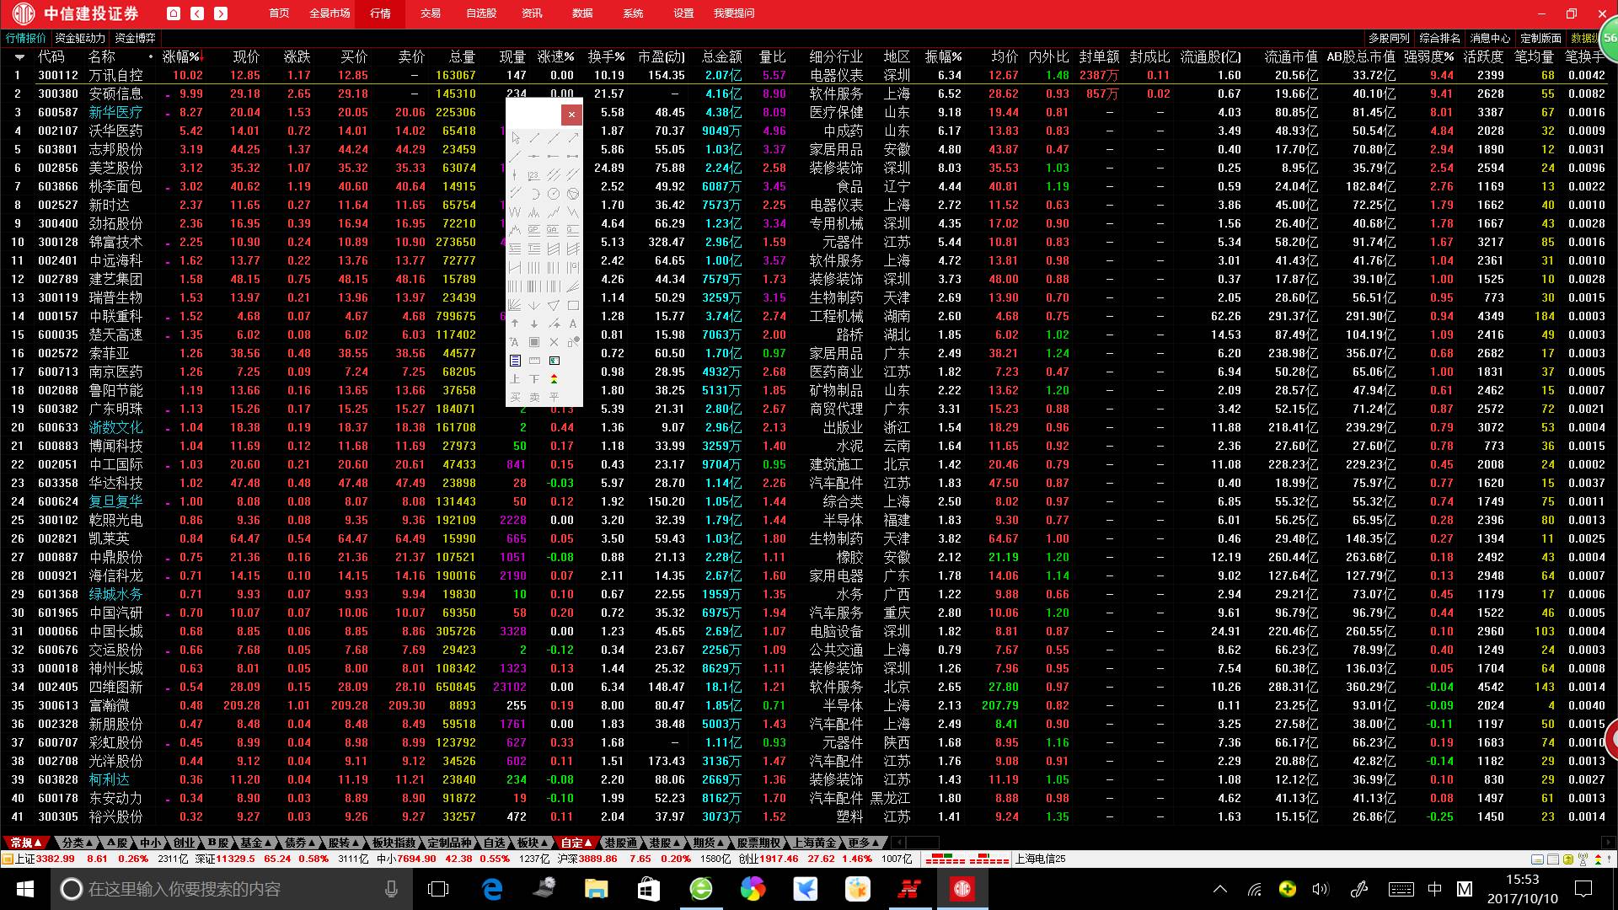Expand the 基金 bottom tab menu

click(x=256, y=843)
